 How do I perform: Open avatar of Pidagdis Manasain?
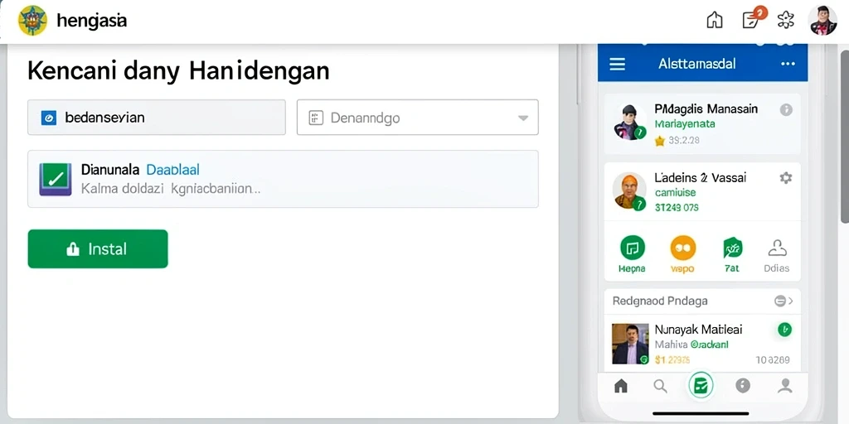pos(629,122)
